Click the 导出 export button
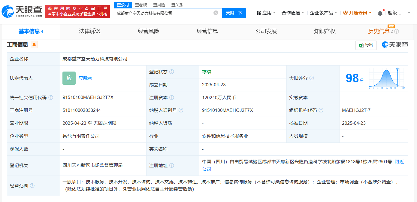Screen dimensions: 417x202 tap(366, 45)
